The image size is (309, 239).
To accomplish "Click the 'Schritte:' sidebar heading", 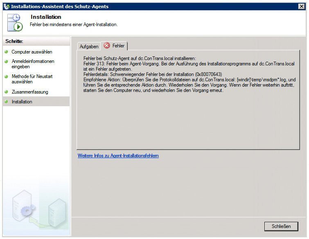I will tap(14, 41).
